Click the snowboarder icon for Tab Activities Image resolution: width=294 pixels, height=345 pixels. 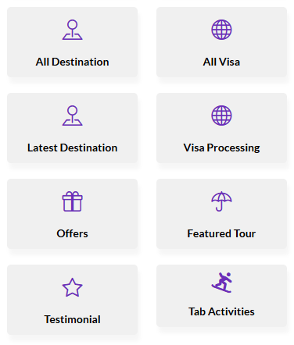coord(221,283)
